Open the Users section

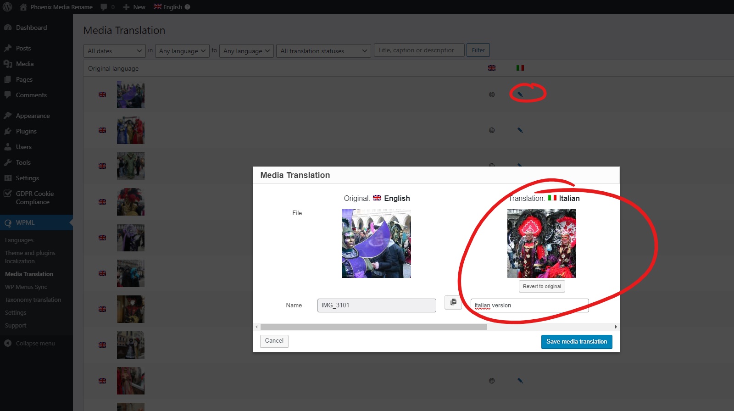point(24,147)
